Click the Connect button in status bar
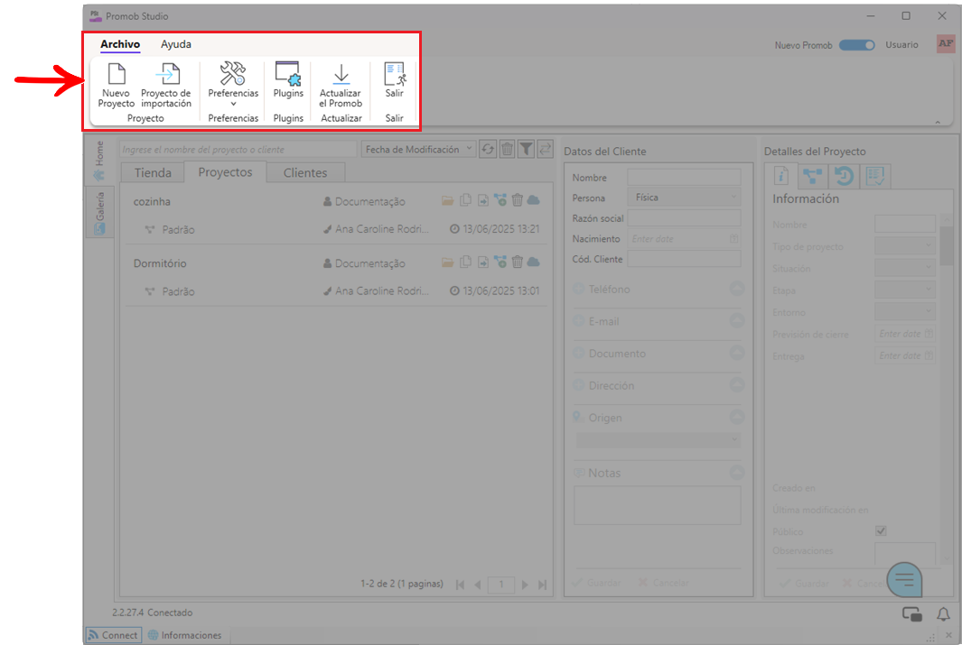The width and height of the screenshot is (962, 645). click(x=114, y=635)
